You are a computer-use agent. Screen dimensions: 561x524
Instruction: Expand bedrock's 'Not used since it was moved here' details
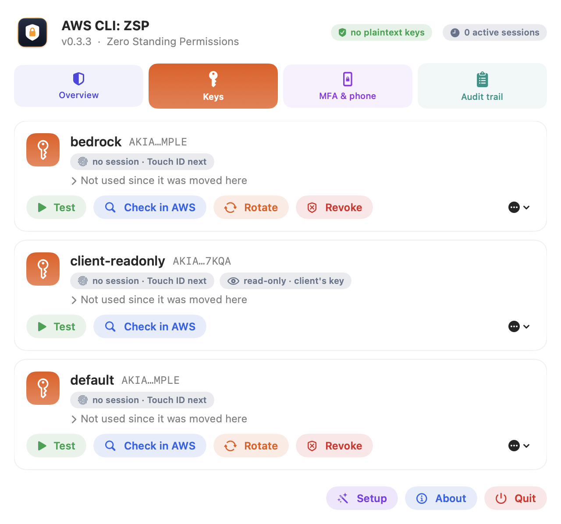[x=159, y=181]
